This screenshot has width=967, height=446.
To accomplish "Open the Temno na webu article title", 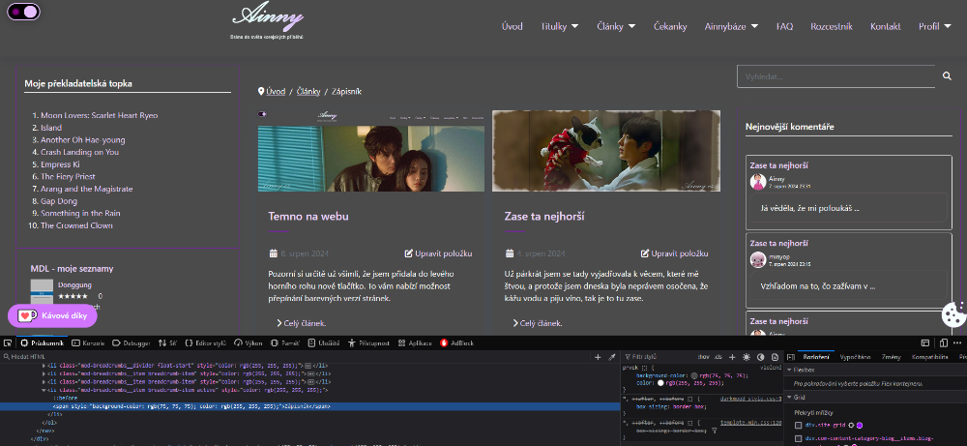I will pyautogui.click(x=308, y=217).
